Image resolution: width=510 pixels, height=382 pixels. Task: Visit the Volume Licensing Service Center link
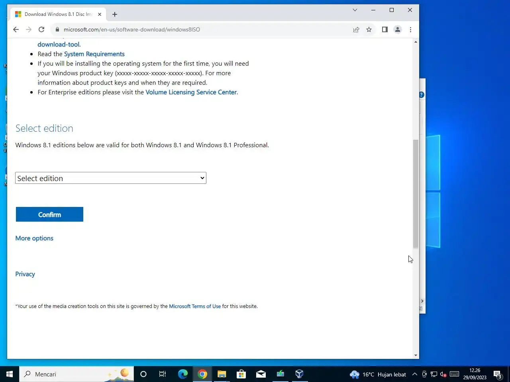click(191, 92)
